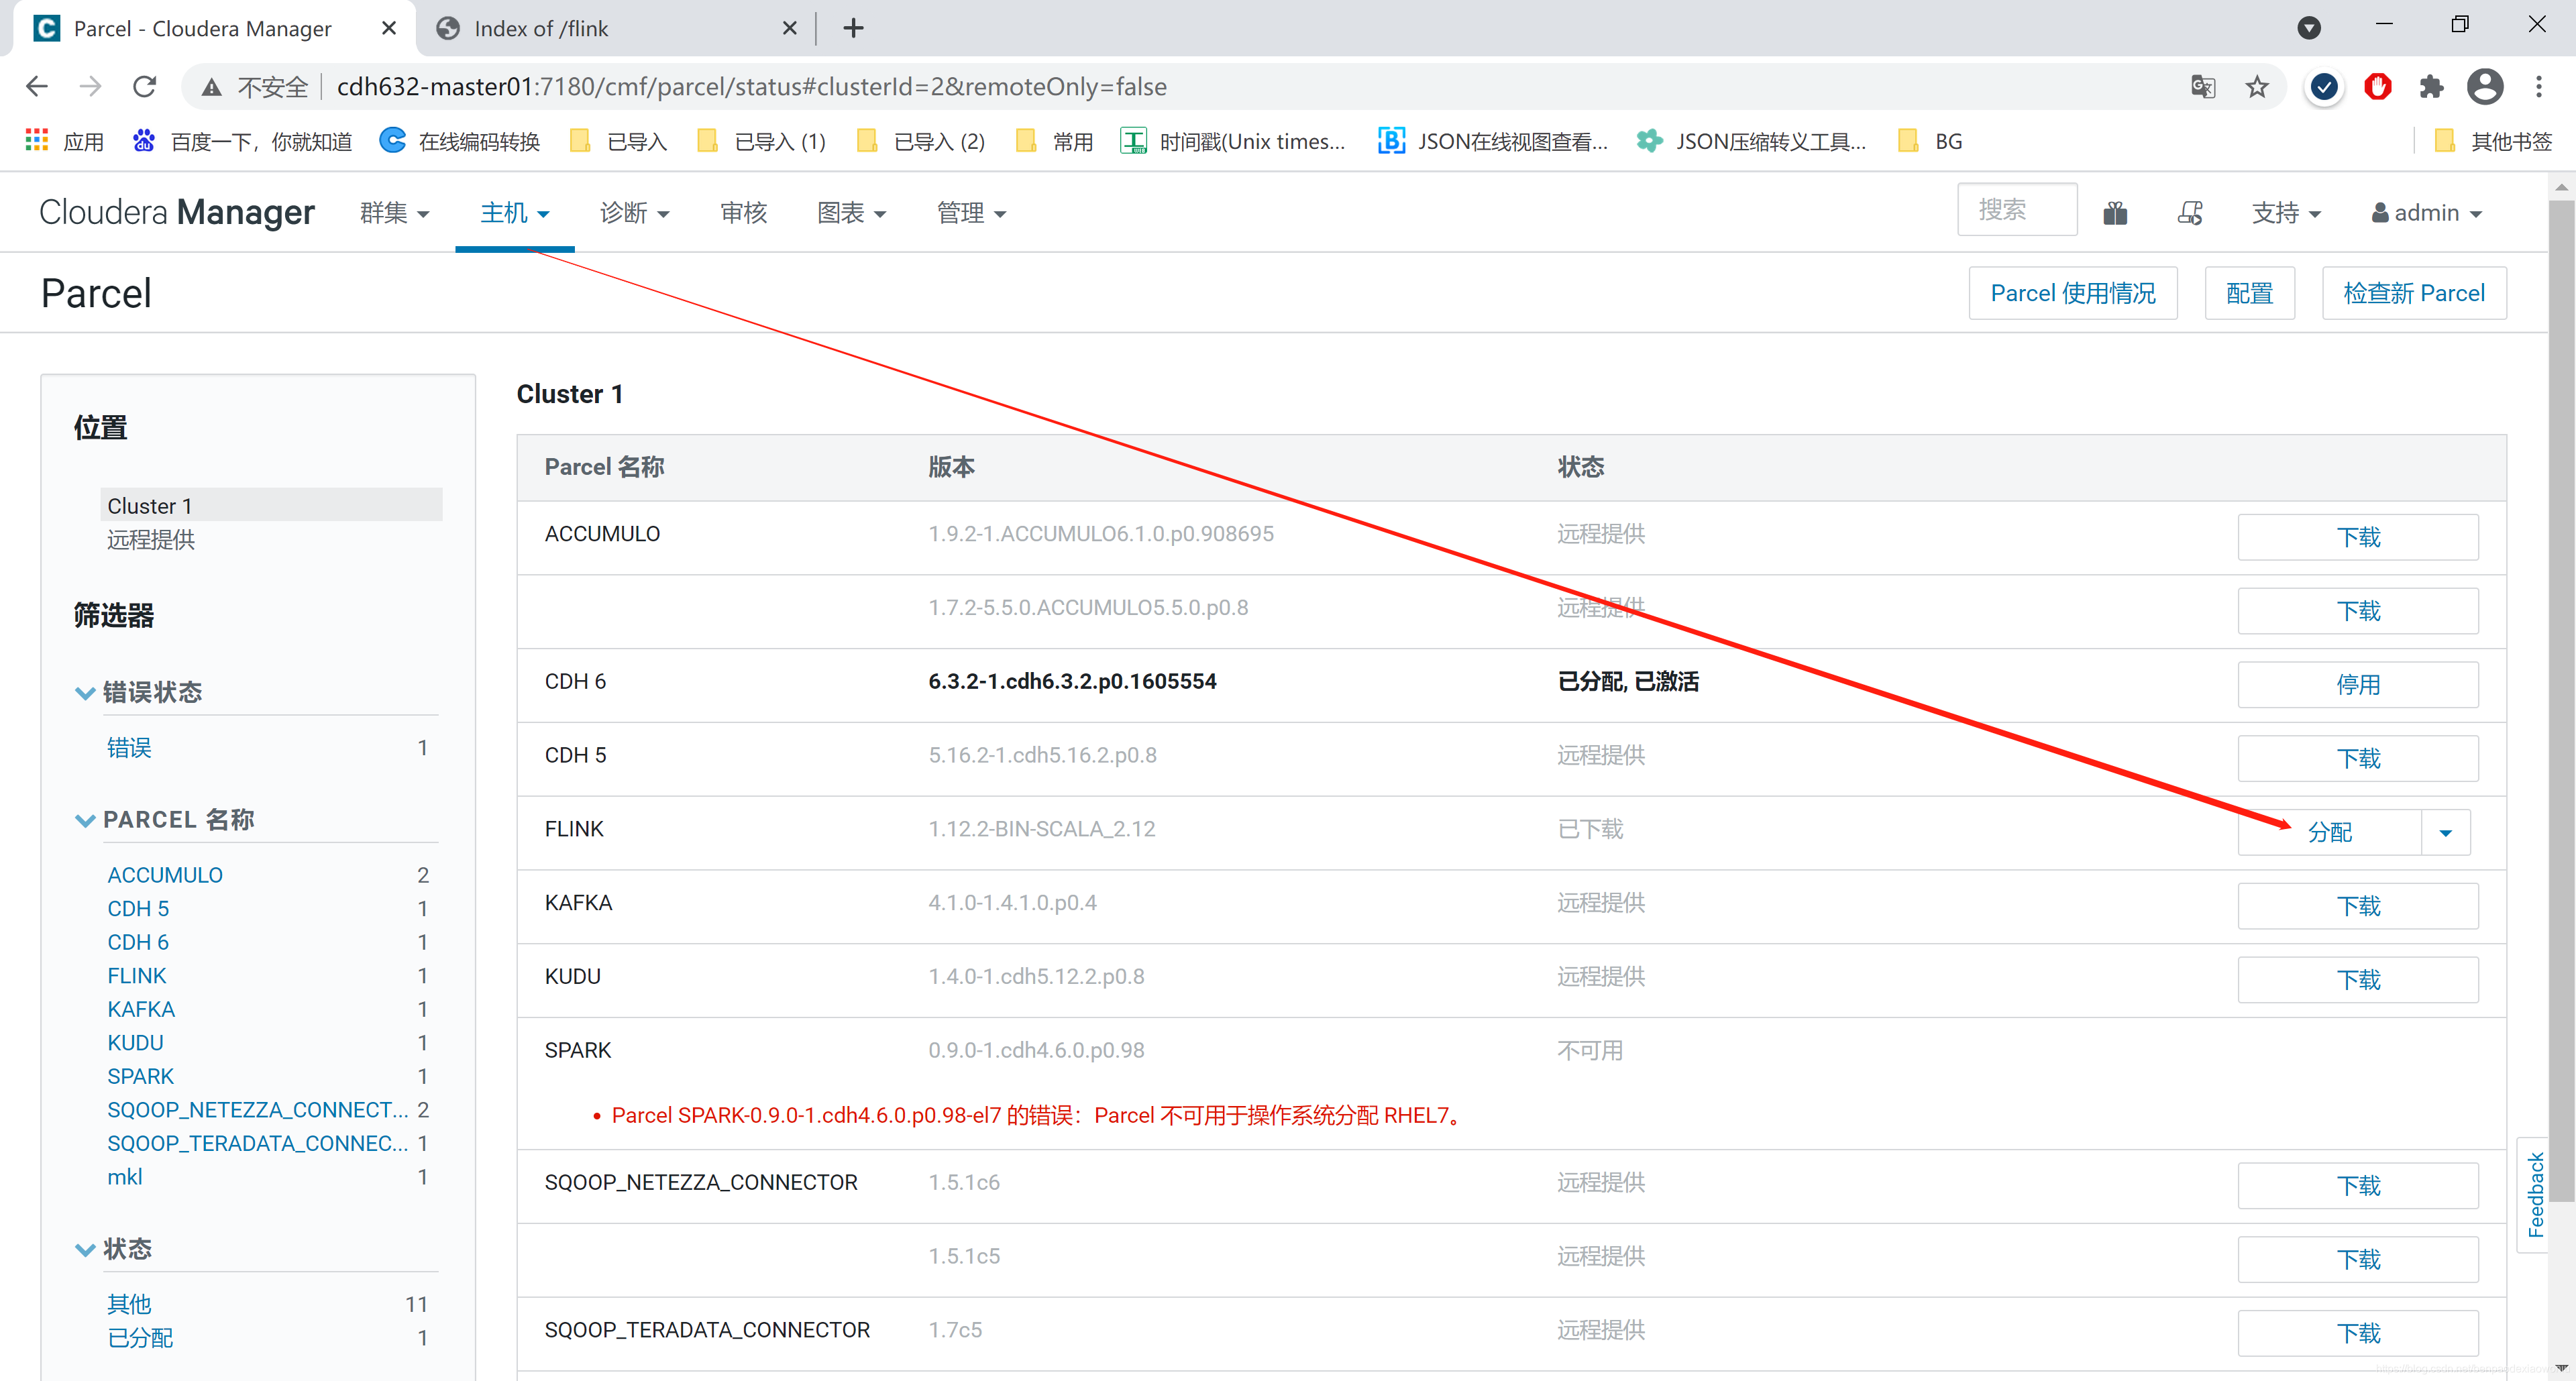Image resolution: width=2576 pixels, height=1381 pixels.
Task: Open Chrome apps grid shortcut
Action: click(x=37, y=141)
